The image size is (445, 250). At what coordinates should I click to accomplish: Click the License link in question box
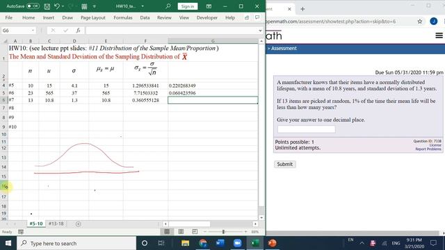(x=435, y=145)
